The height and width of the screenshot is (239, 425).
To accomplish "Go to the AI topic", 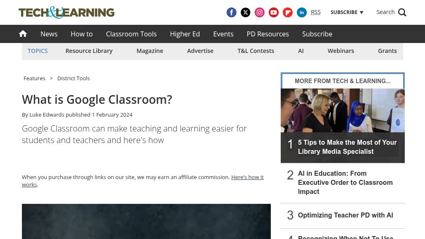I will pos(301,51).
